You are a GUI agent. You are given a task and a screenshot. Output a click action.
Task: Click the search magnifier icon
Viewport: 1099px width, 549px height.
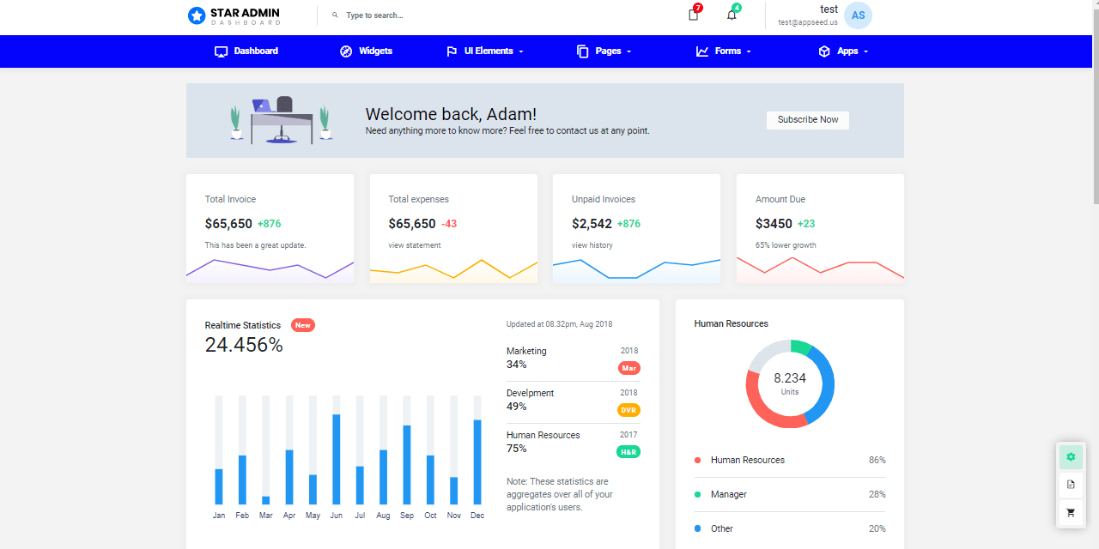click(335, 15)
